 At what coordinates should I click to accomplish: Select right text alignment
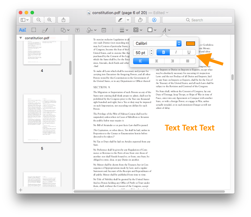click(x=172, y=61)
